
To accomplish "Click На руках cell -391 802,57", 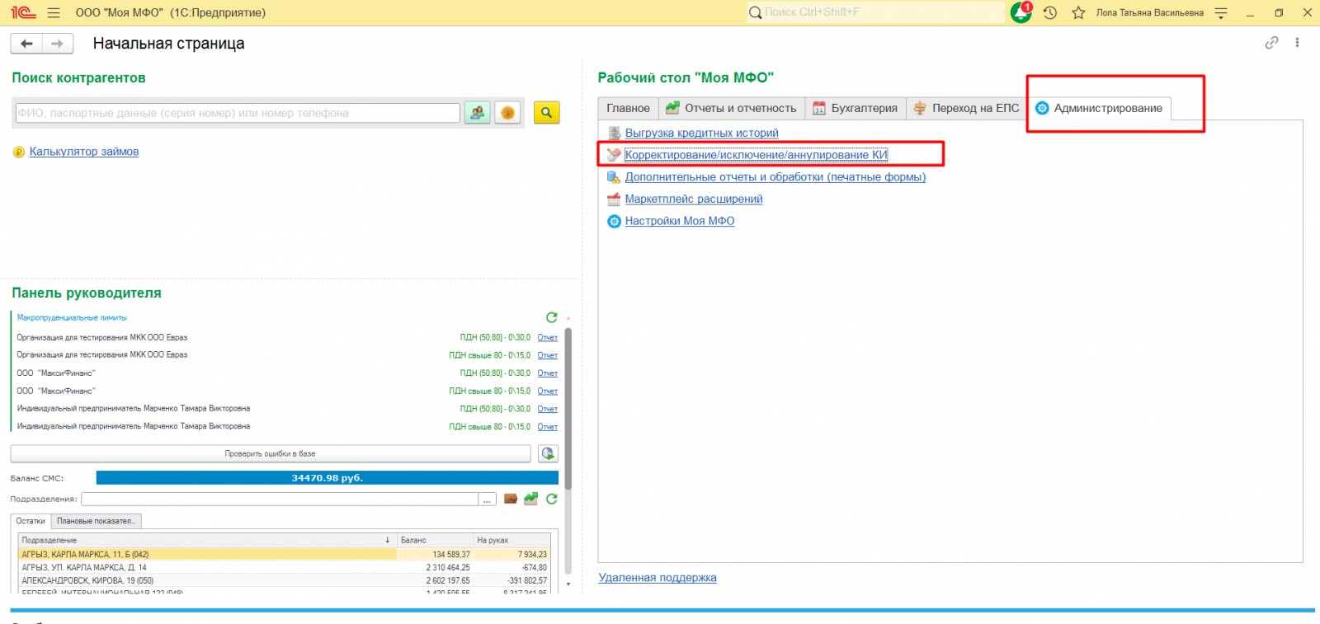I will click(x=511, y=581).
